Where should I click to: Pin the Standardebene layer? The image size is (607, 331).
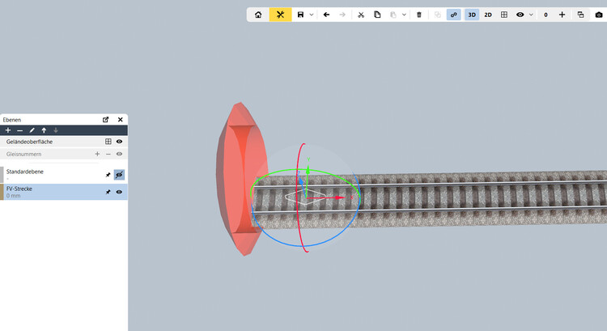[108, 175]
